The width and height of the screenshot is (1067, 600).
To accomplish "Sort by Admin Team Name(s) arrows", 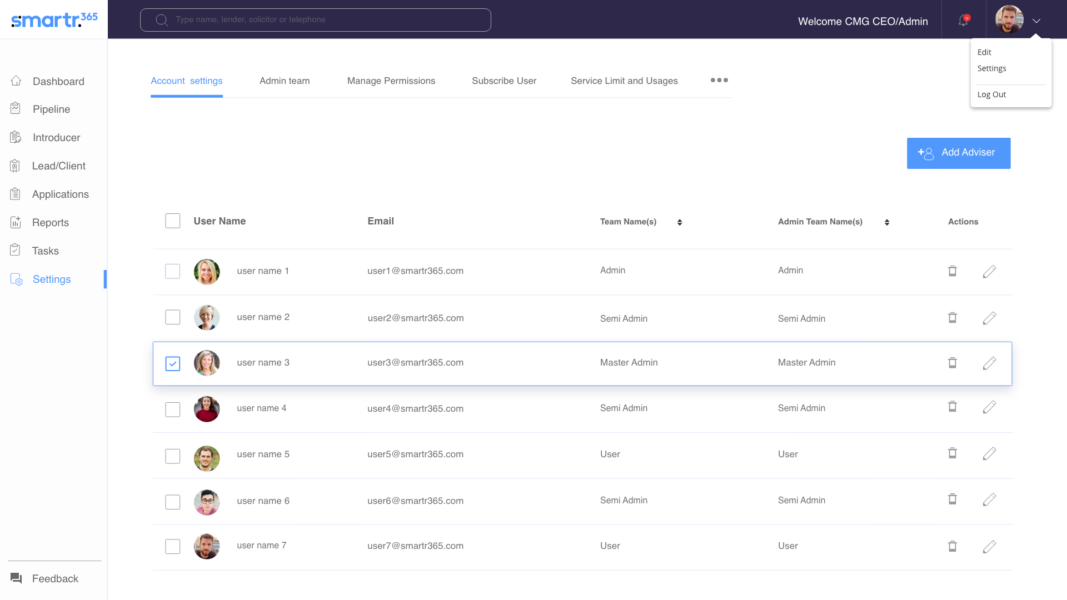I will 887,222.
